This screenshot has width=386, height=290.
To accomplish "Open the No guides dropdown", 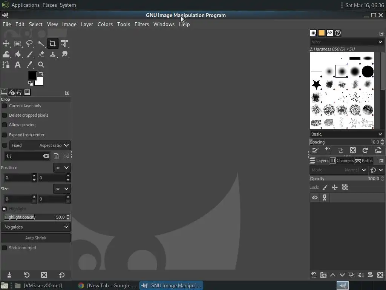I will (36, 227).
